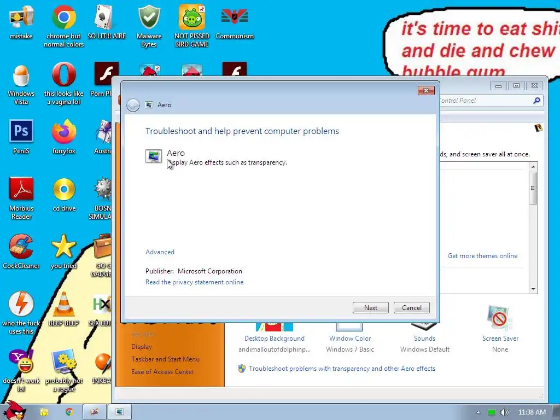Screen dimensions: 560x420
Task: Click the themes list scrollbar thumb
Action: click(x=533, y=188)
